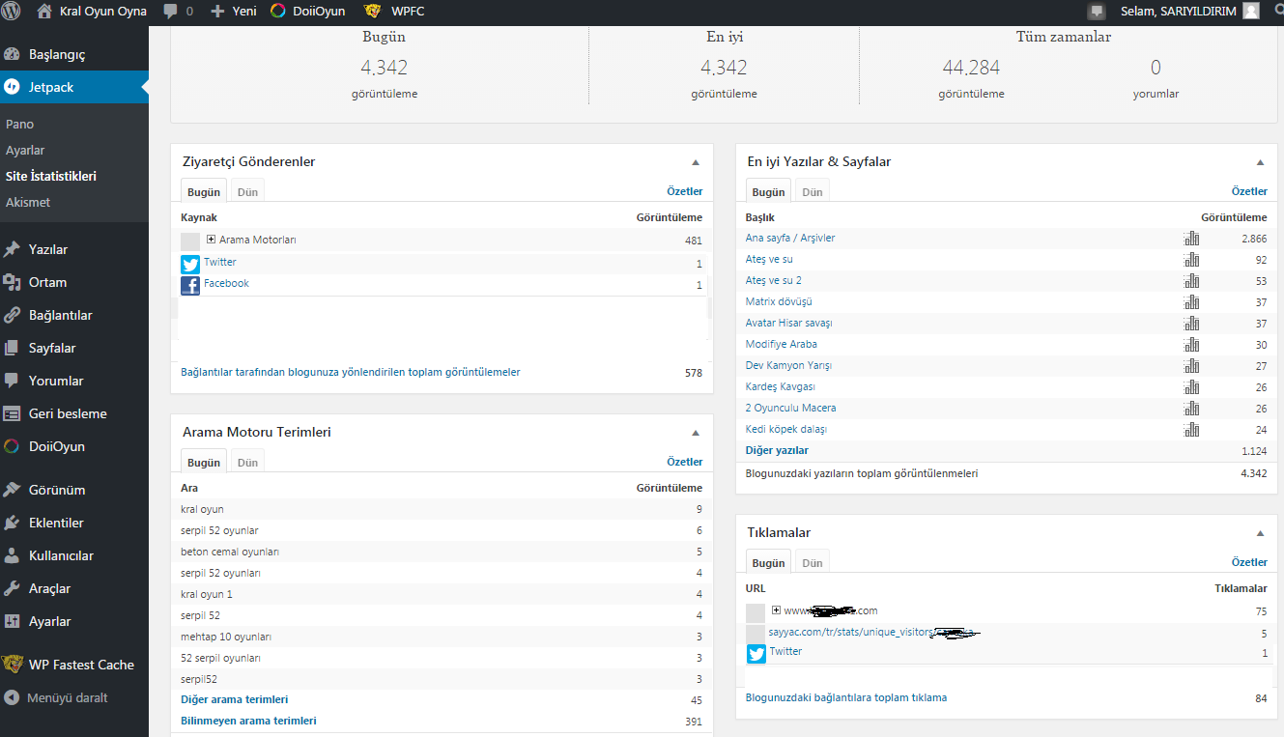Click the Yazılar pin icon
Image resolution: width=1284 pixels, height=737 pixels.
tap(12, 249)
